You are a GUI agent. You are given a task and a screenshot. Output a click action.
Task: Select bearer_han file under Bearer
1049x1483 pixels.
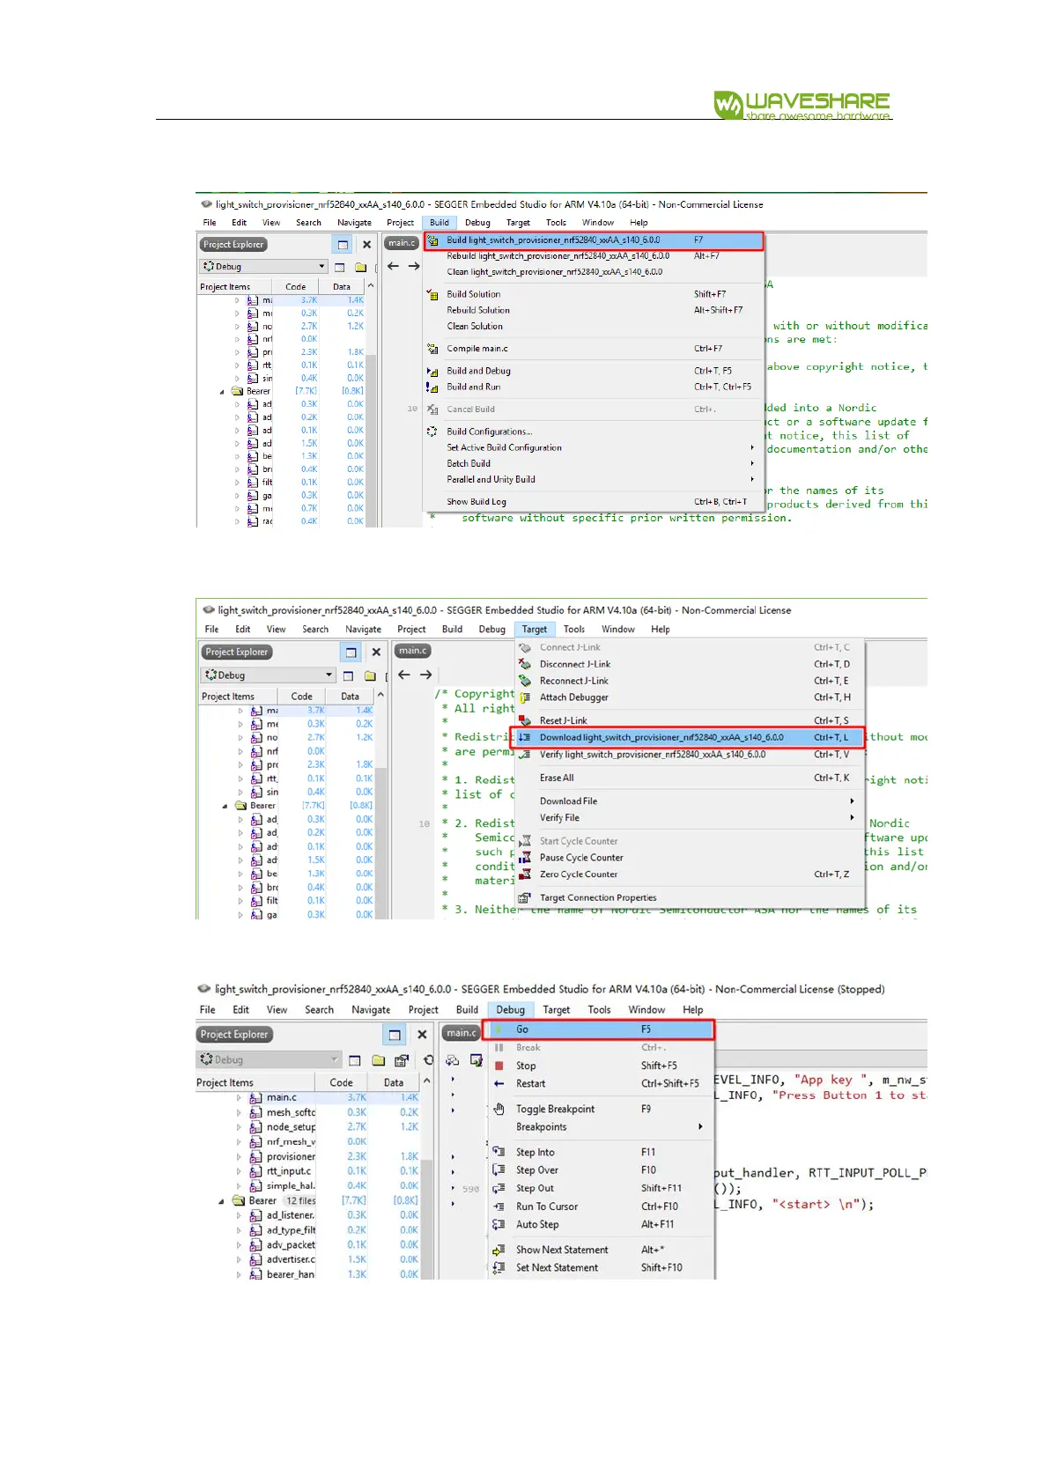pos(291,1275)
